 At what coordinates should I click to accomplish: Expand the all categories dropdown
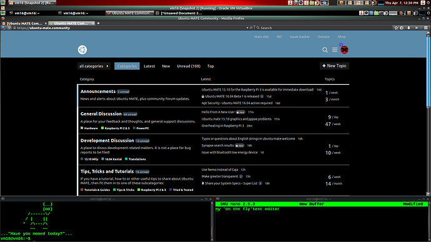94,66
